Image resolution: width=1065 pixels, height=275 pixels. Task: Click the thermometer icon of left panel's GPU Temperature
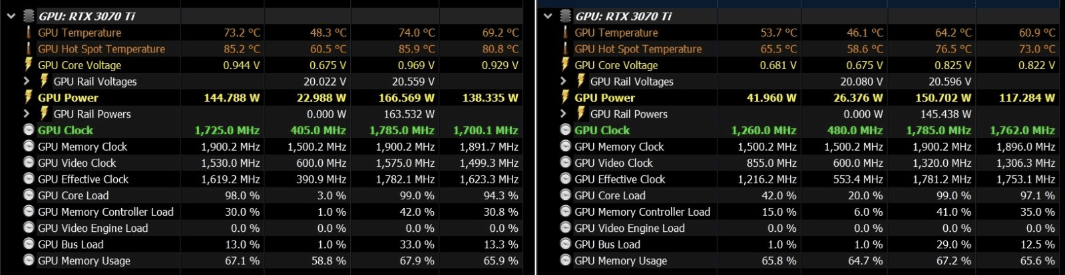coord(29,33)
